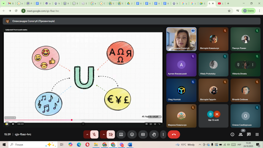
Task: Open meeting details info icon
Action: 232,134
